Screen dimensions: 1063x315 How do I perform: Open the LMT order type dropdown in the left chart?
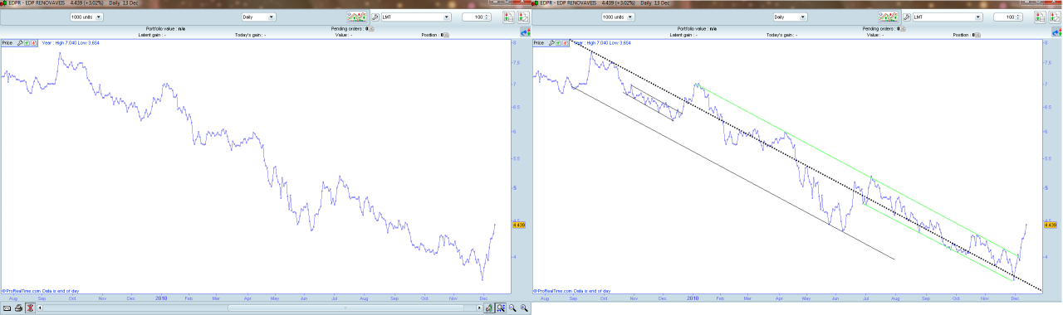coord(416,17)
